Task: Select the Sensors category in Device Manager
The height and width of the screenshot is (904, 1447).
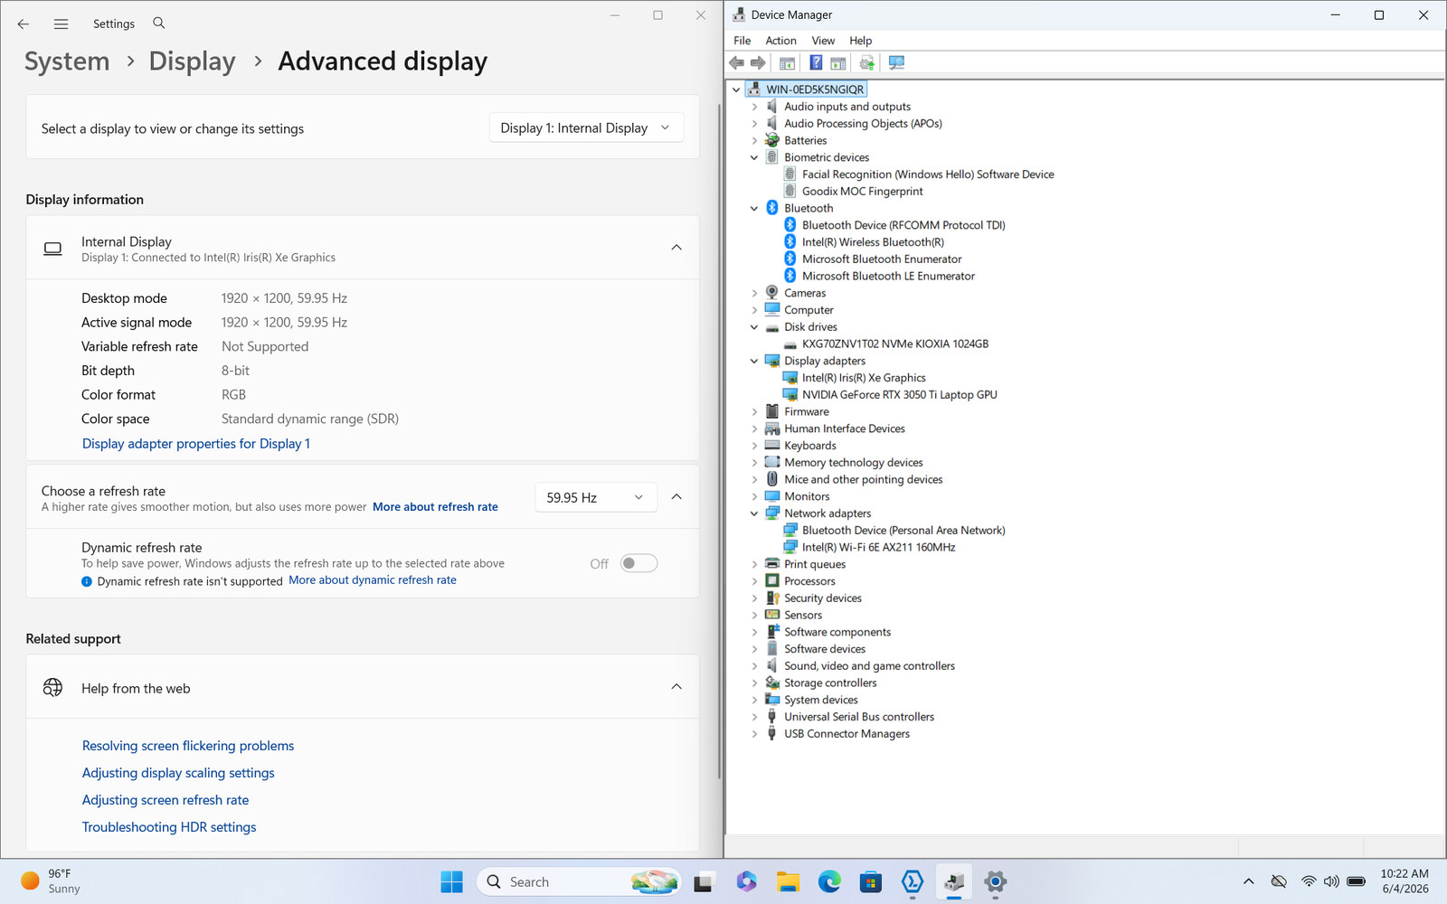Action: pos(803,615)
